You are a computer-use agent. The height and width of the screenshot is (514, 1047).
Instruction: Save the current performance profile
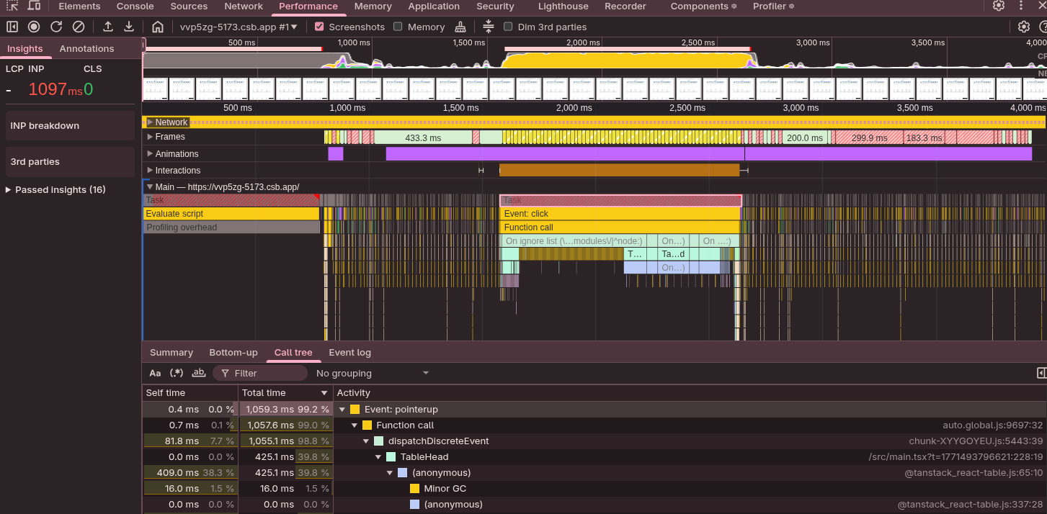pos(130,26)
